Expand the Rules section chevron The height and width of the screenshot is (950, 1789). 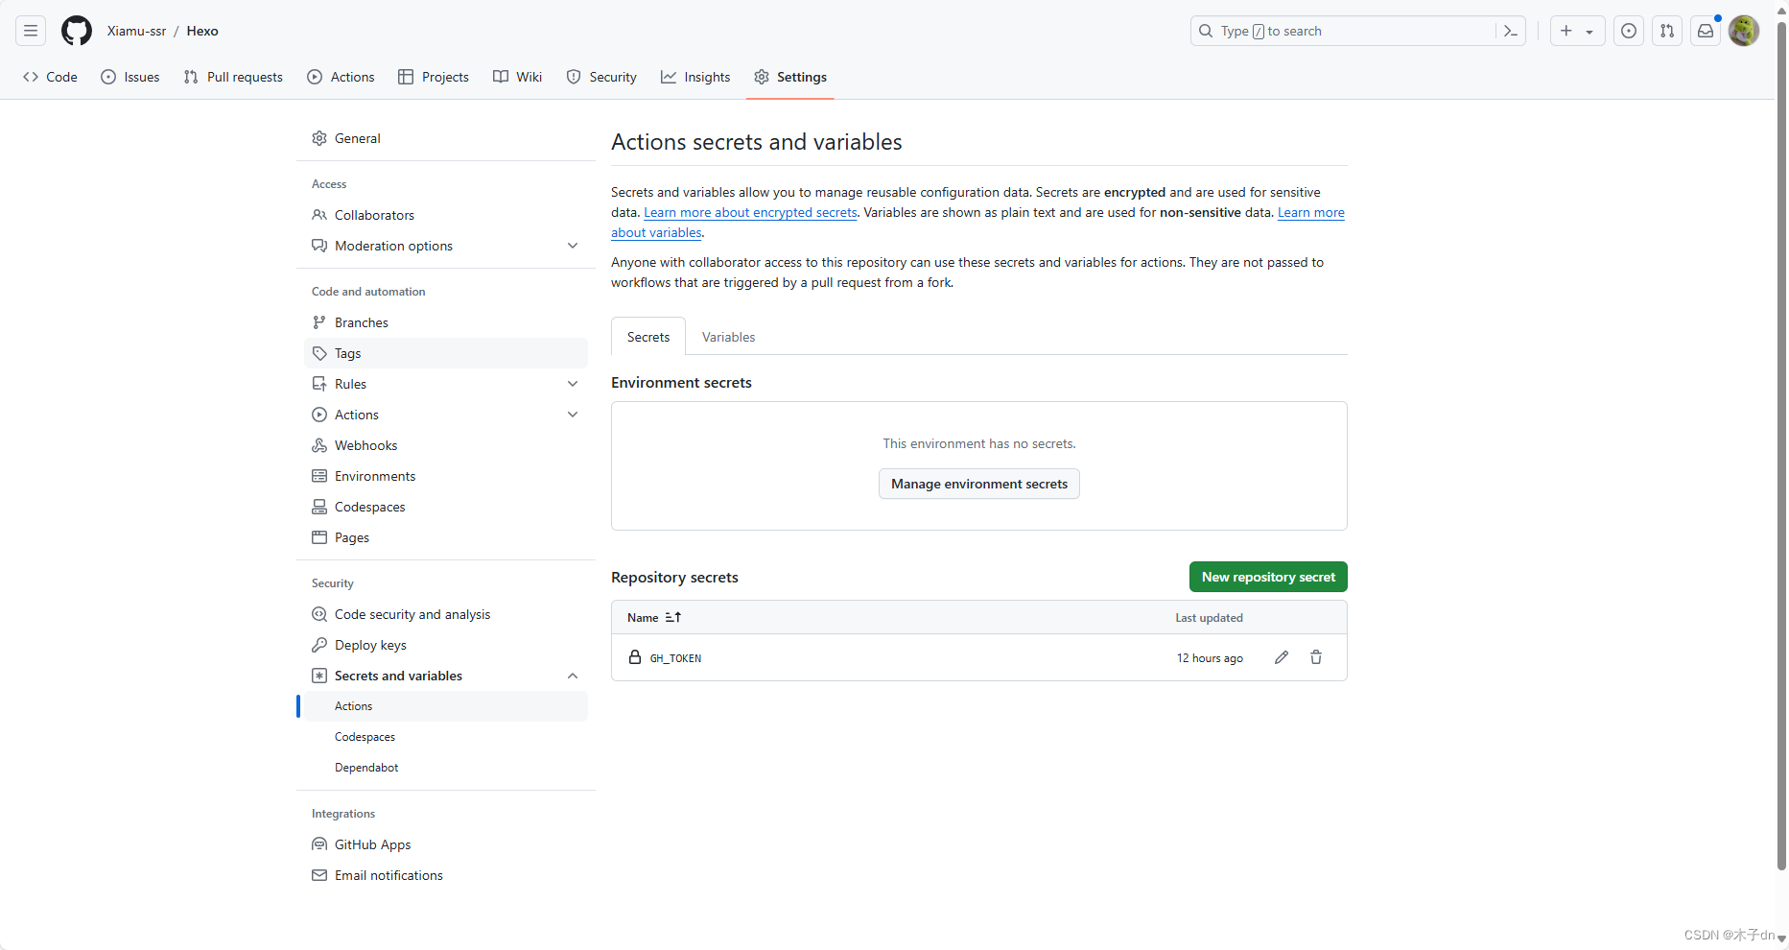coord(573,384)
